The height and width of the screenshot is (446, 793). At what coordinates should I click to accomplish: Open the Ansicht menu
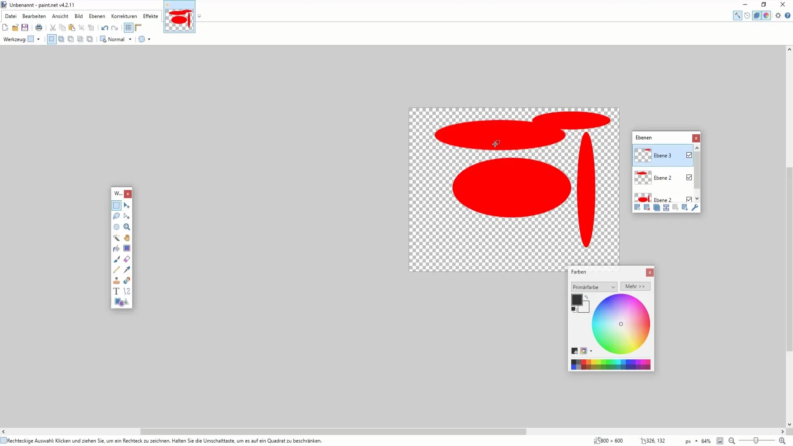60,16
